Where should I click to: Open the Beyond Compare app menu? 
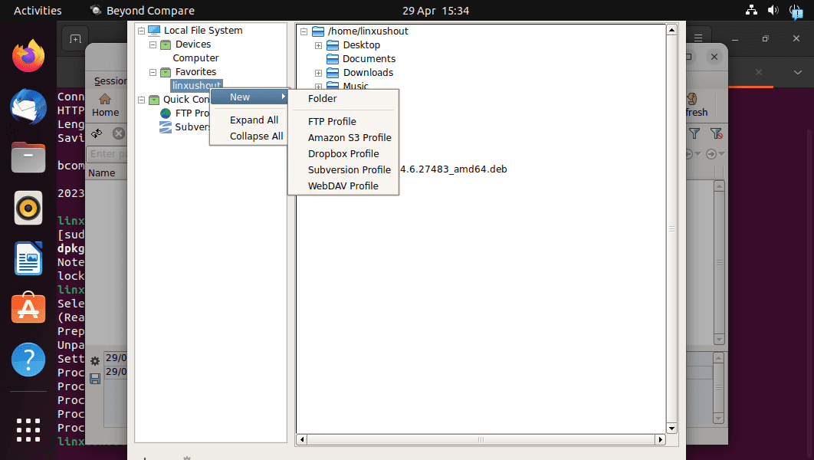(x=143, y=11)
